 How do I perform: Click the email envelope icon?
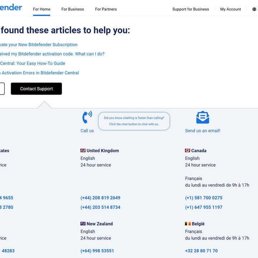202,117
